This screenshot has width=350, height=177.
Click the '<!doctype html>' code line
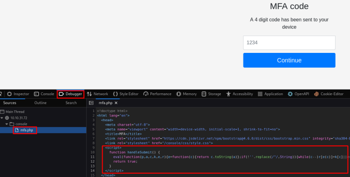point(112,111)
